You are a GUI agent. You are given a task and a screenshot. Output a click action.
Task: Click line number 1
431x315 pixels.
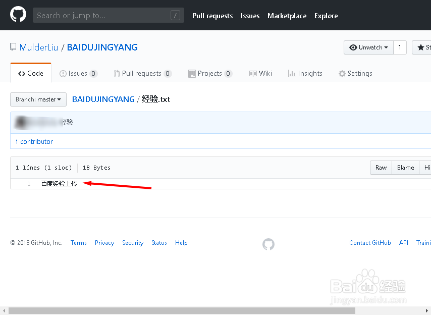click(x=29, y=184)
